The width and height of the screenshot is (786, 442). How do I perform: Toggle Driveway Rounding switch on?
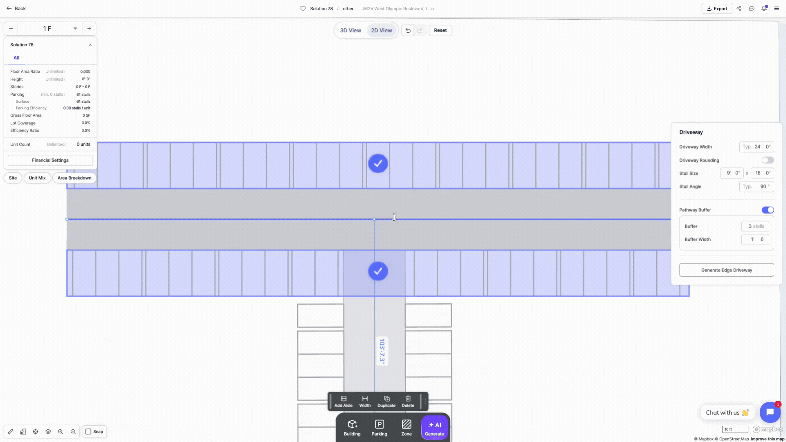pyautogui.click(x=768, y=160)
